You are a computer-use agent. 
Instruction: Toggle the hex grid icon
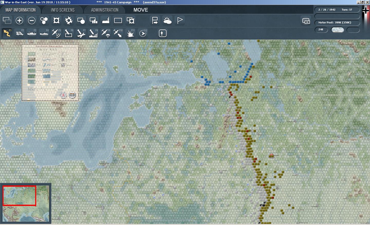click(44, 20)
